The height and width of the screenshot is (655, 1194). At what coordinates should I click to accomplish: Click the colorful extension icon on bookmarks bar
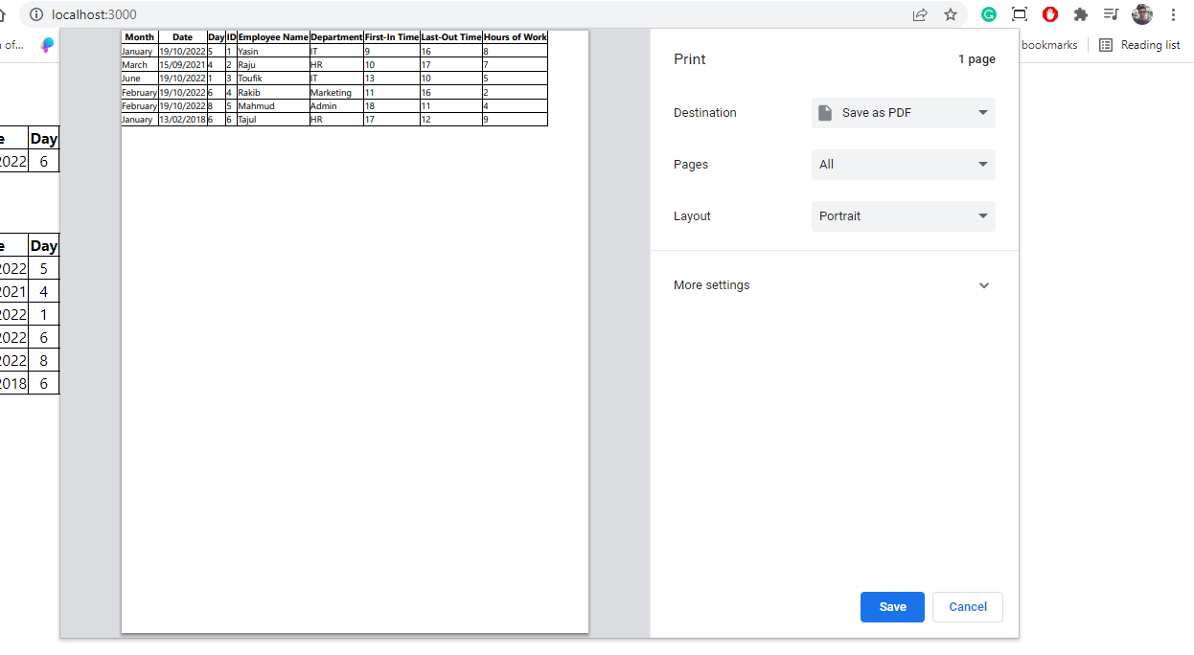(x=47, y=45)
